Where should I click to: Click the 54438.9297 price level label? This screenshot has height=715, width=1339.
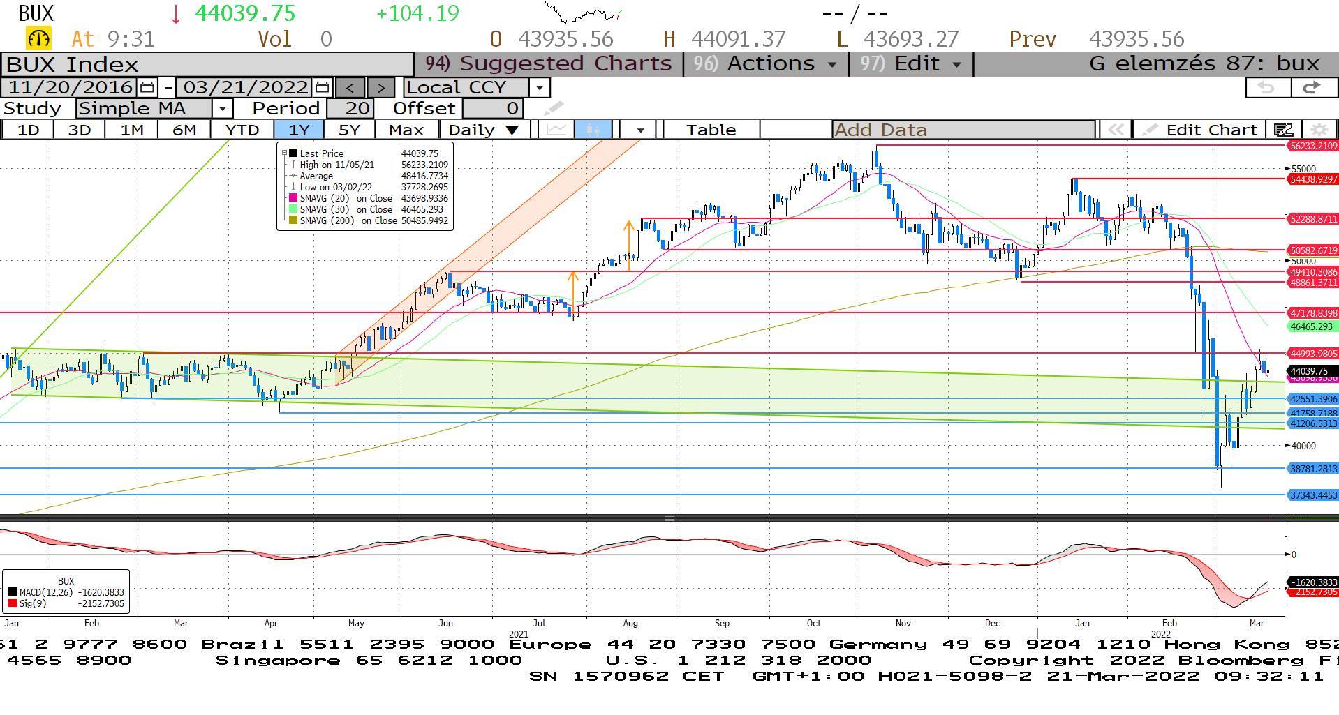1313,179
